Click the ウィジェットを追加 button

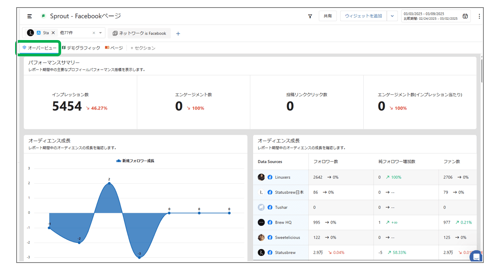click(363, 16)
